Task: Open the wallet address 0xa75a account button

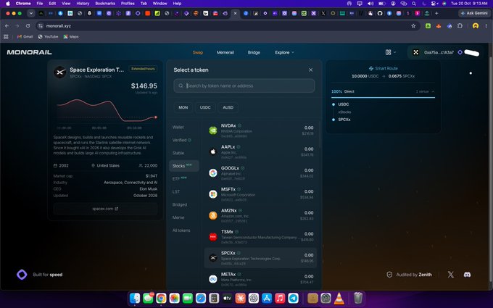Action: [439, 52]
